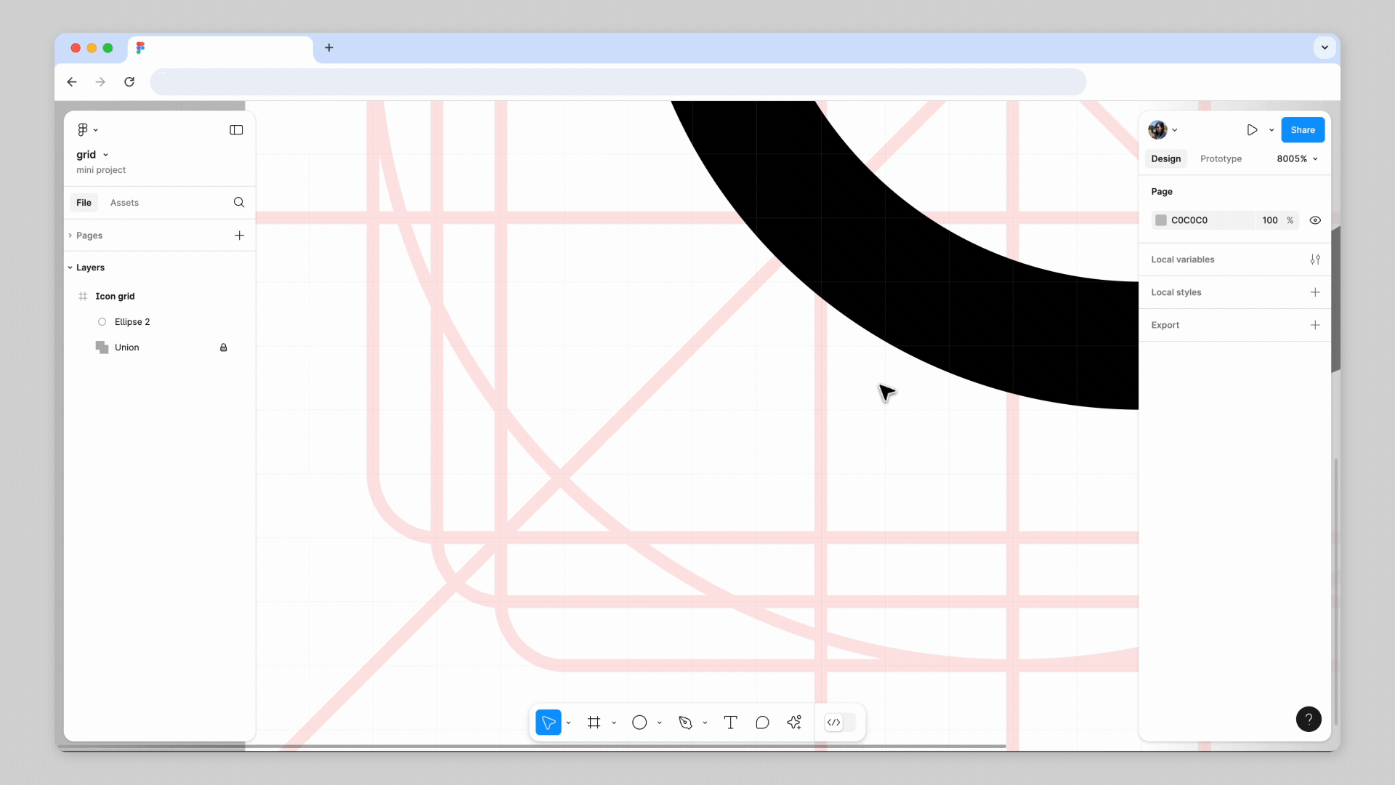
Task: Select the Comment tool
Action: click(762, 722)
